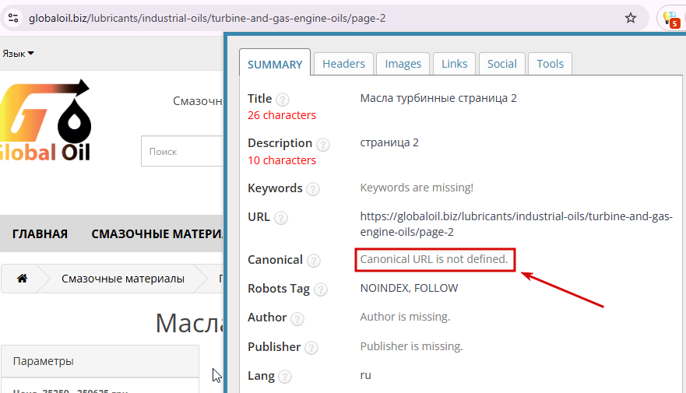
Task: Open site information icon left of URL
Action: coord(12,18)
